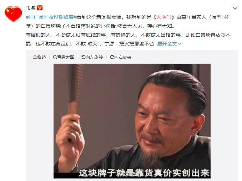Open the post options chevron menu
242x181 pixels.
pyautogui.click(x=235, y=8)
